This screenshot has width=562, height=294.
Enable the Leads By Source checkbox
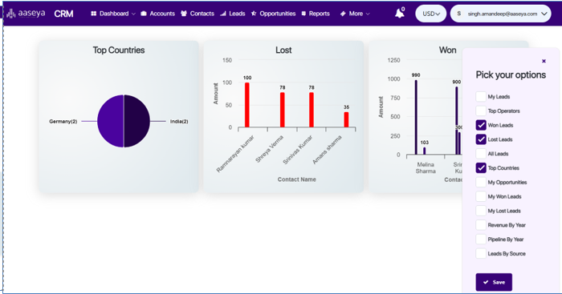tap(481, 254)
